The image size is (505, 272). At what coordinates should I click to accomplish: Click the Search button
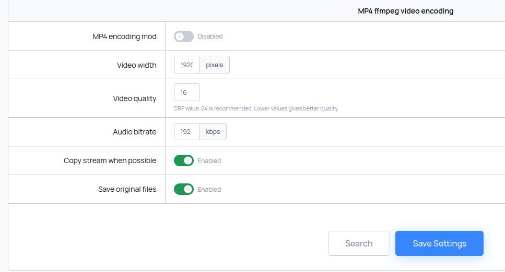(359, 243)
